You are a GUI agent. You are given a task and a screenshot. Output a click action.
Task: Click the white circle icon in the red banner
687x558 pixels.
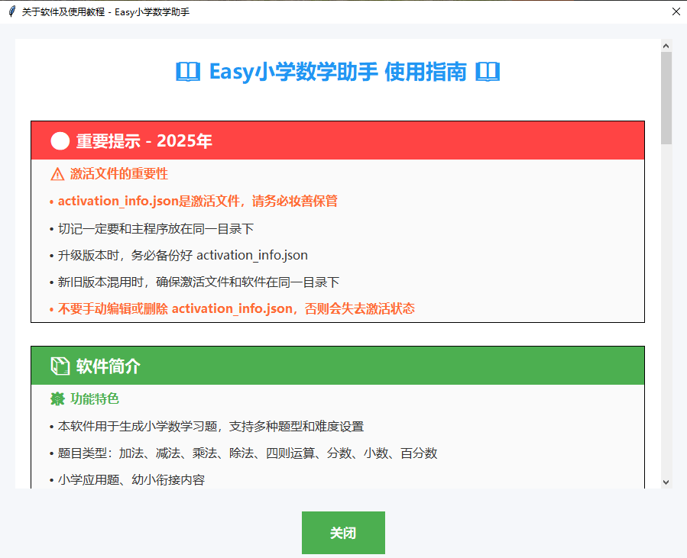point(57,140)
